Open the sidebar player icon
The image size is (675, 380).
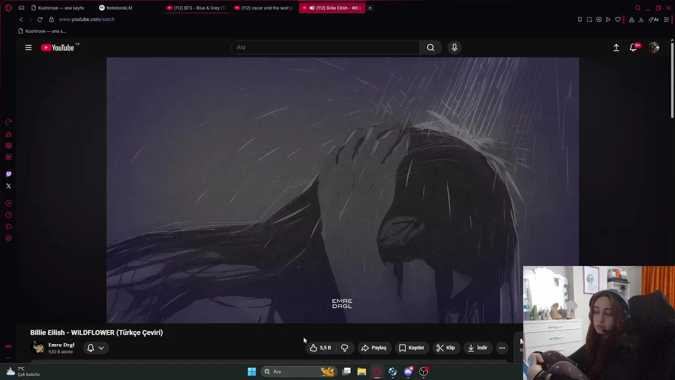click(x=8, y=203)
